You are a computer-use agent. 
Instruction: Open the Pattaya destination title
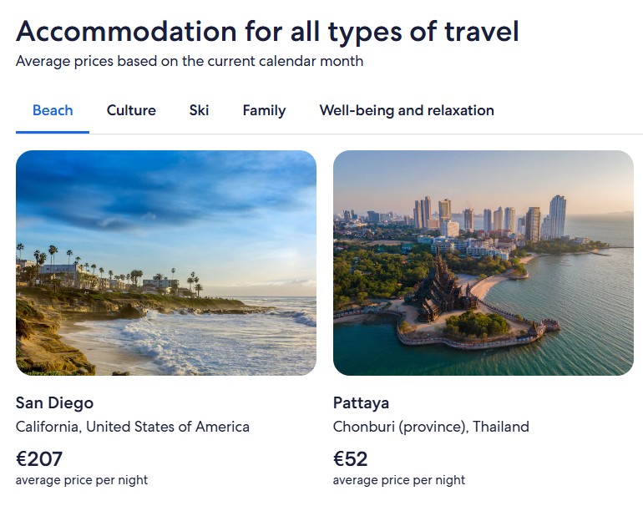(x=361, y=403)
